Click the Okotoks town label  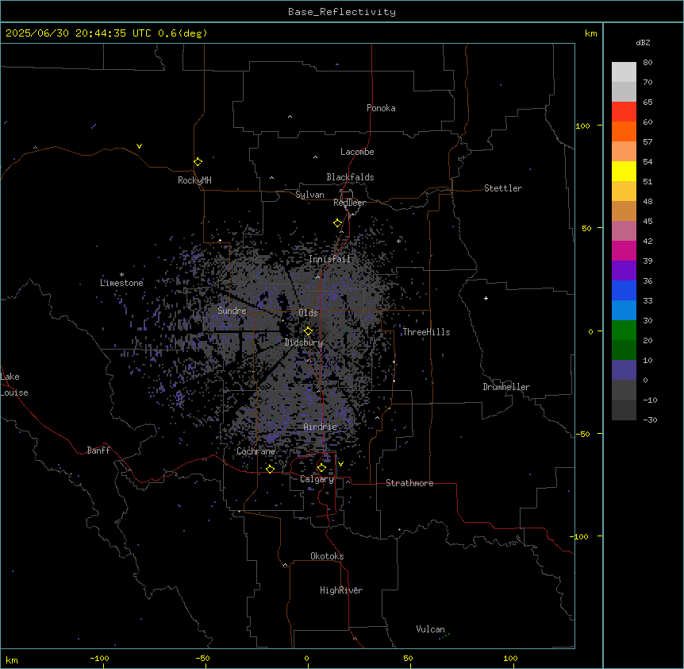pos(327,556)
